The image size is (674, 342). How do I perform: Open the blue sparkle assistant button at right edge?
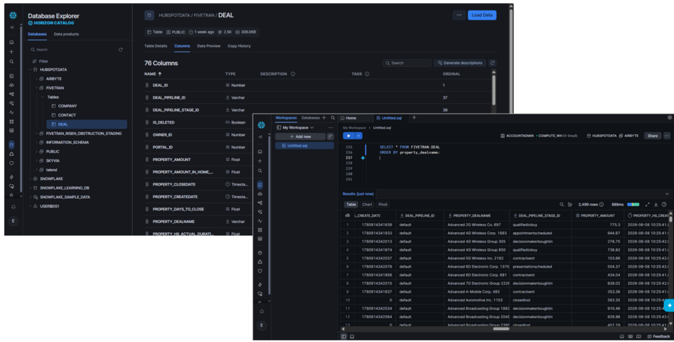(669, 305)
